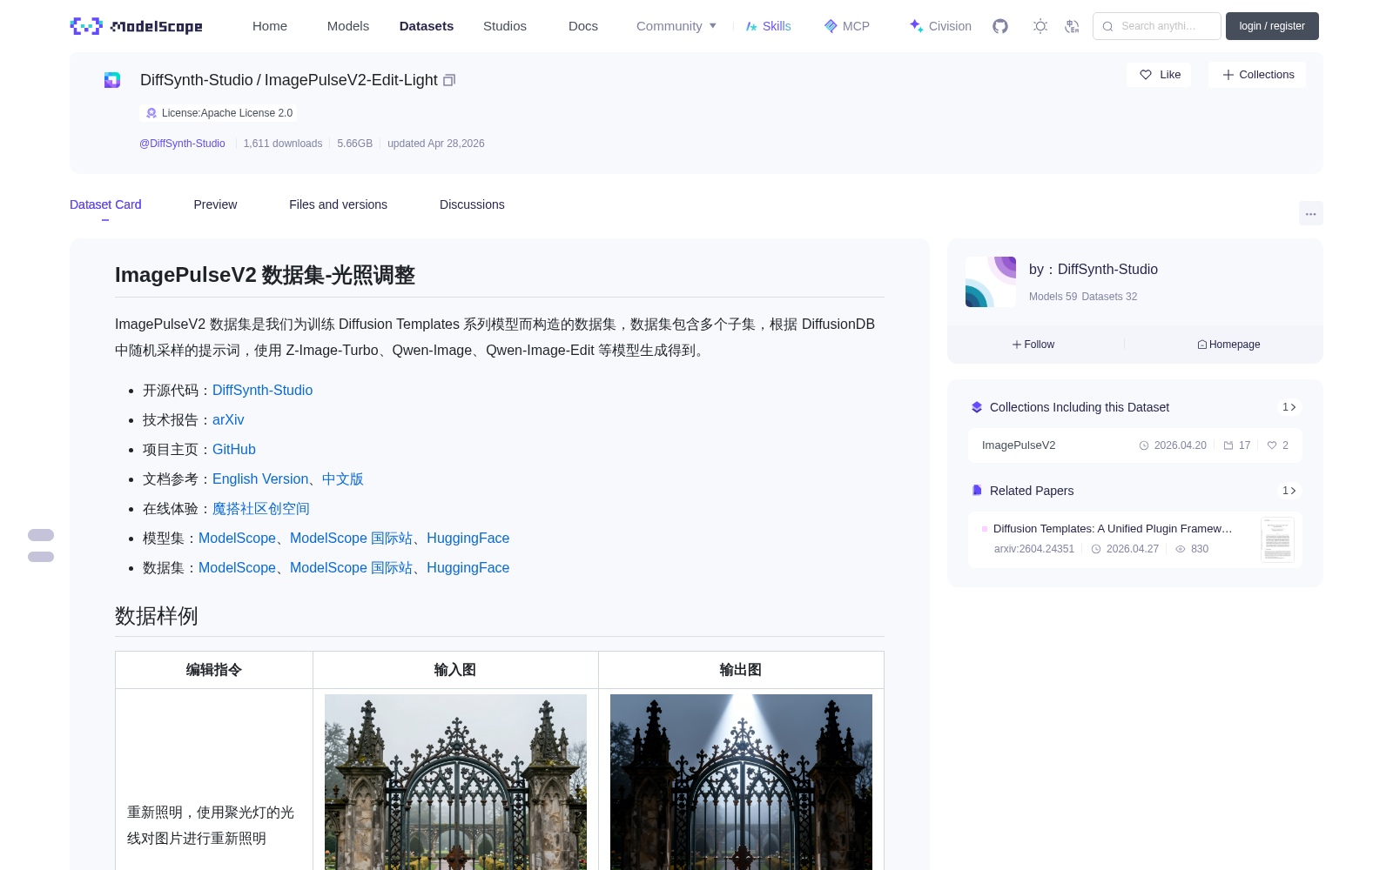
Task: Expand the Community dropdown menu
Action: (676, 26)
